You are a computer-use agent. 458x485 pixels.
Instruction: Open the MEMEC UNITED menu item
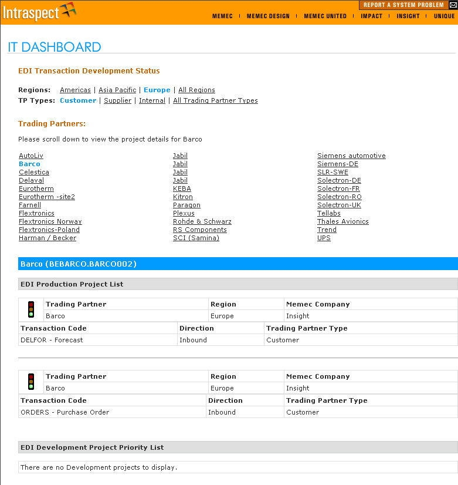click(325, 16)
